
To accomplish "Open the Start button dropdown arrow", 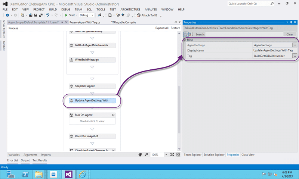I will 77,15.
